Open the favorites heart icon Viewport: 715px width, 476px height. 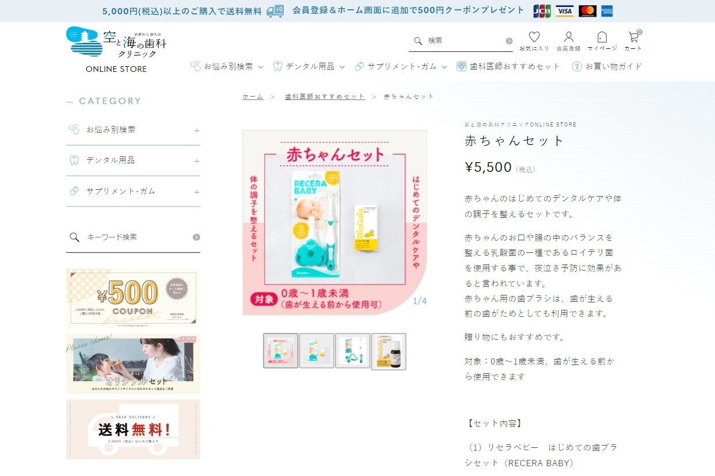pos(534,37)
